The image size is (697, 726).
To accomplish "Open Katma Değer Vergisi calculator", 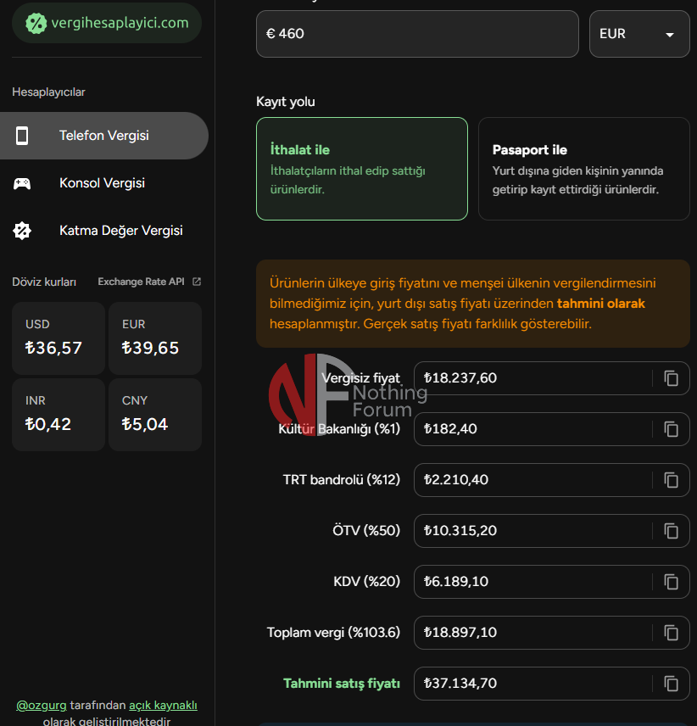I will pyautogui.click(x=120, y=231).
